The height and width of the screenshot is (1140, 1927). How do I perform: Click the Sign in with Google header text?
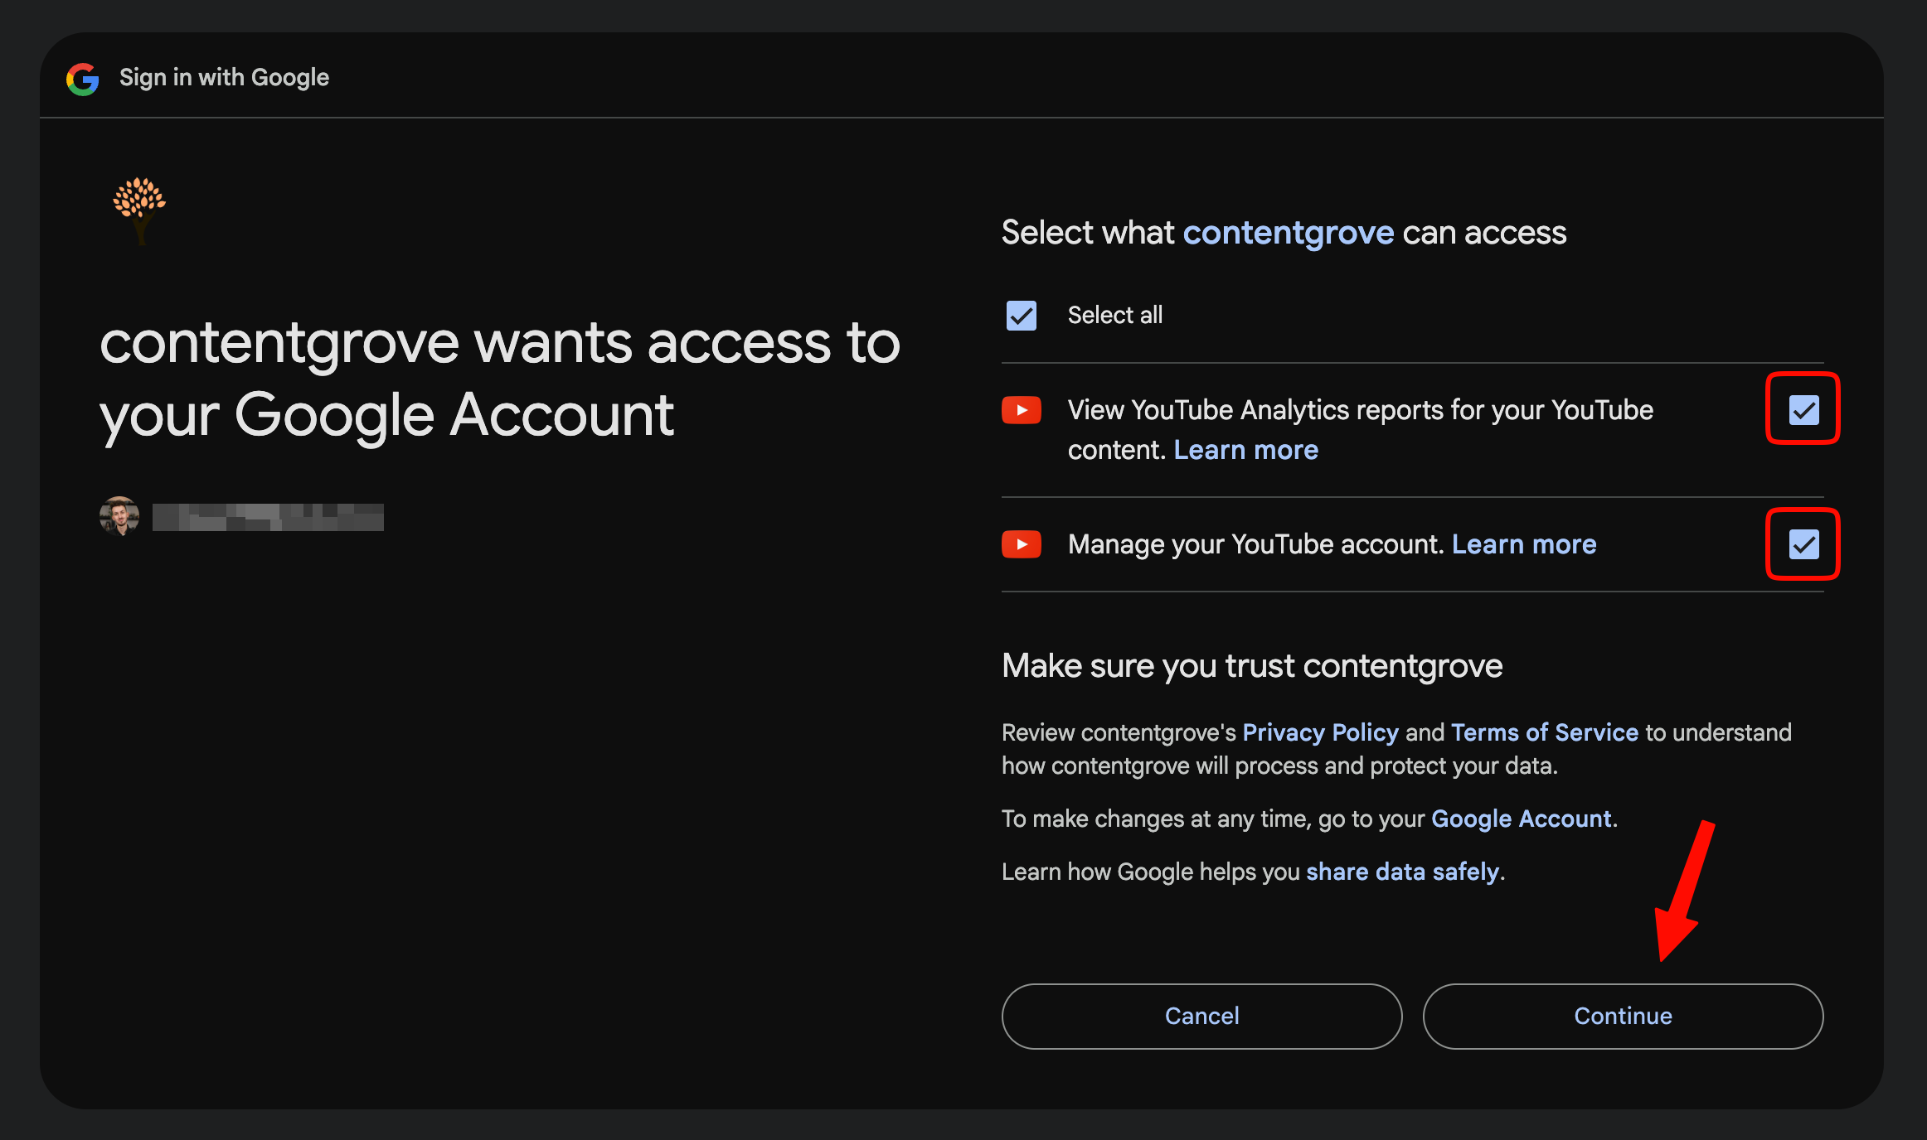pyautogui.click(x=224, y=77)
